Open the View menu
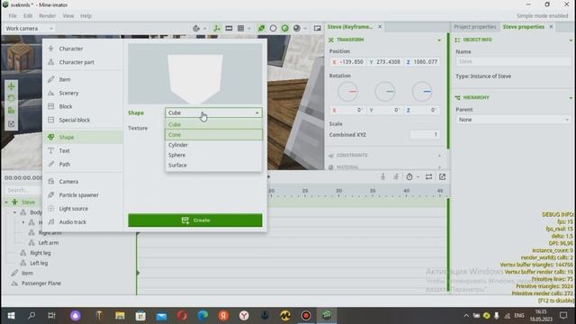The image size is (576, 324). point(68,16)
